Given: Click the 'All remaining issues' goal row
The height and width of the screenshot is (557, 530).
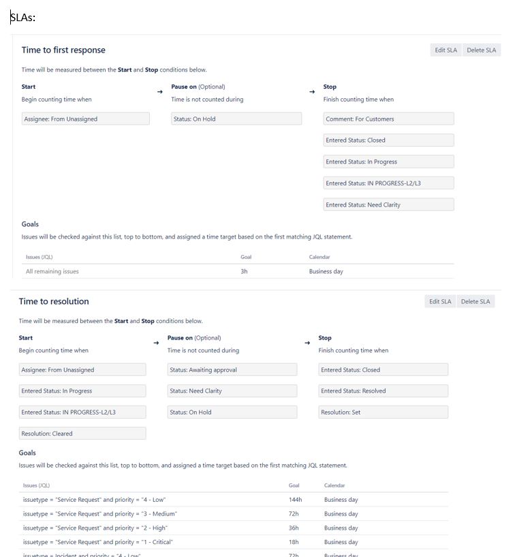Looking at the screenshot, I should [x=238, y=271].
